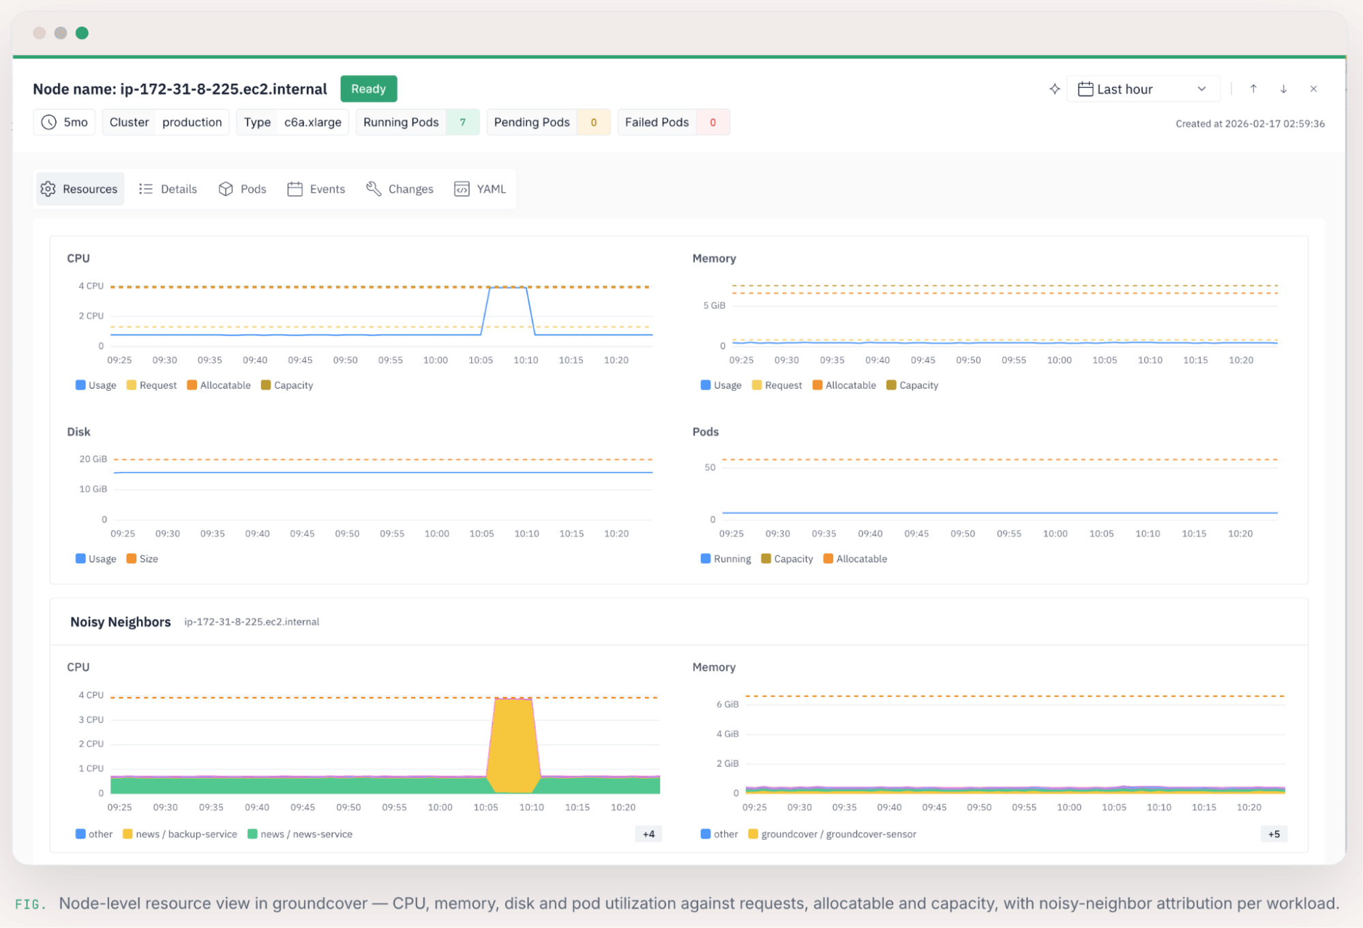The image size is (1363, 928).
Task: Expand +4 more series in Noisy Neighbors CPU
Action: point(648,834)
